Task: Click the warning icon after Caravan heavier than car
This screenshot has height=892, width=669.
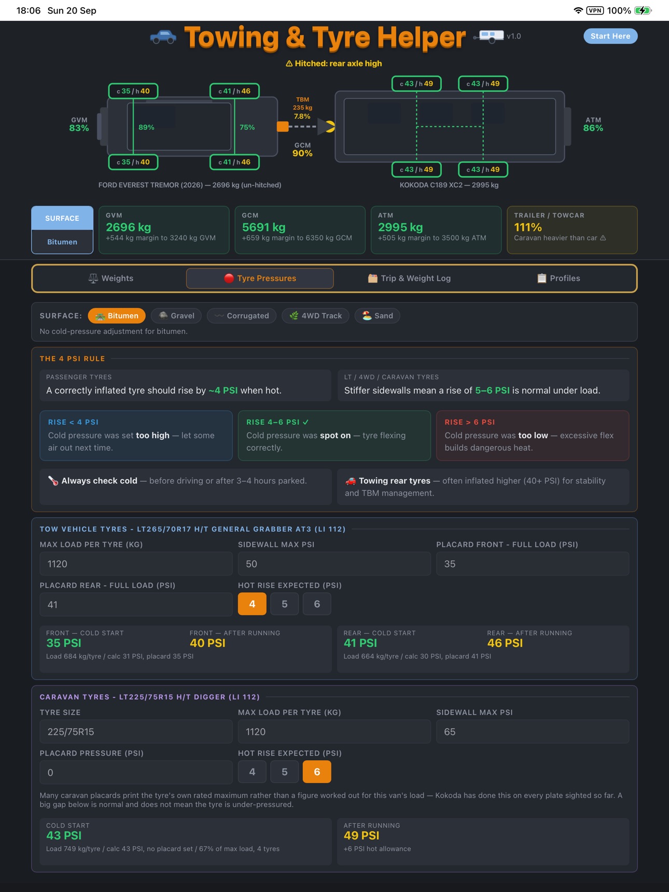Action: point(603,238)
